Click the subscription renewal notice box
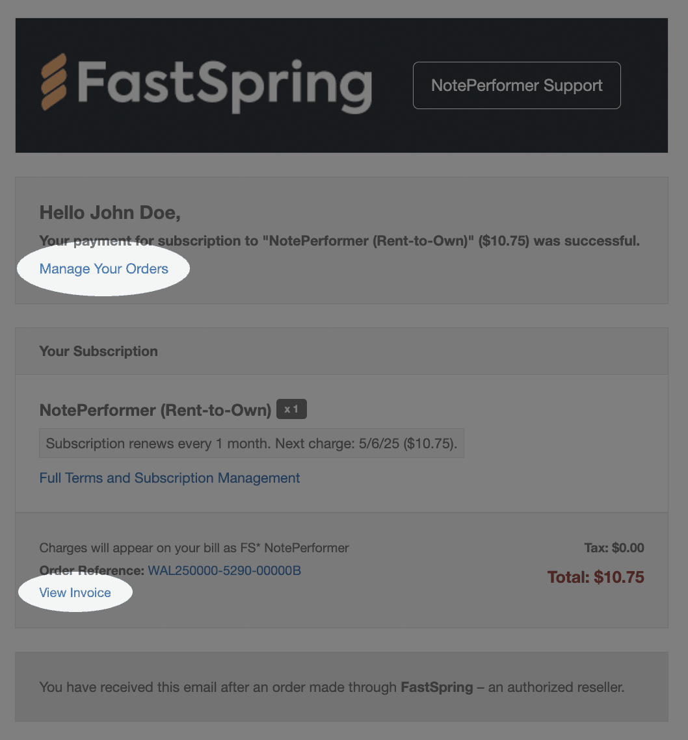The width and height of the screenshot is (688, 740). tap(252, 444)
